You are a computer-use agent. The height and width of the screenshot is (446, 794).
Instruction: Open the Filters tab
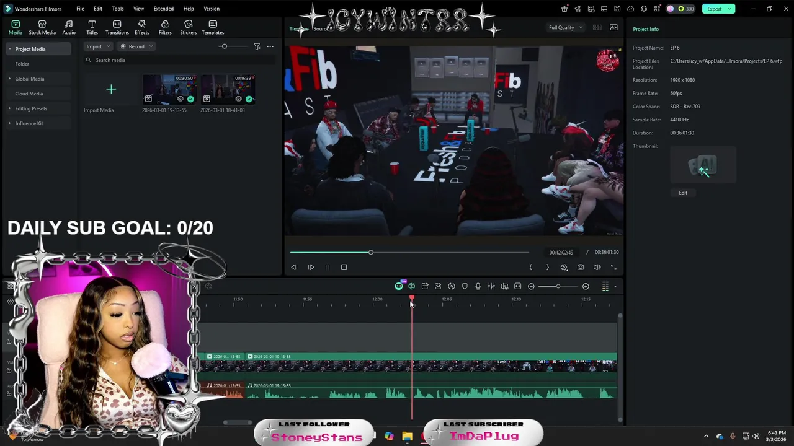pos(165,28)
